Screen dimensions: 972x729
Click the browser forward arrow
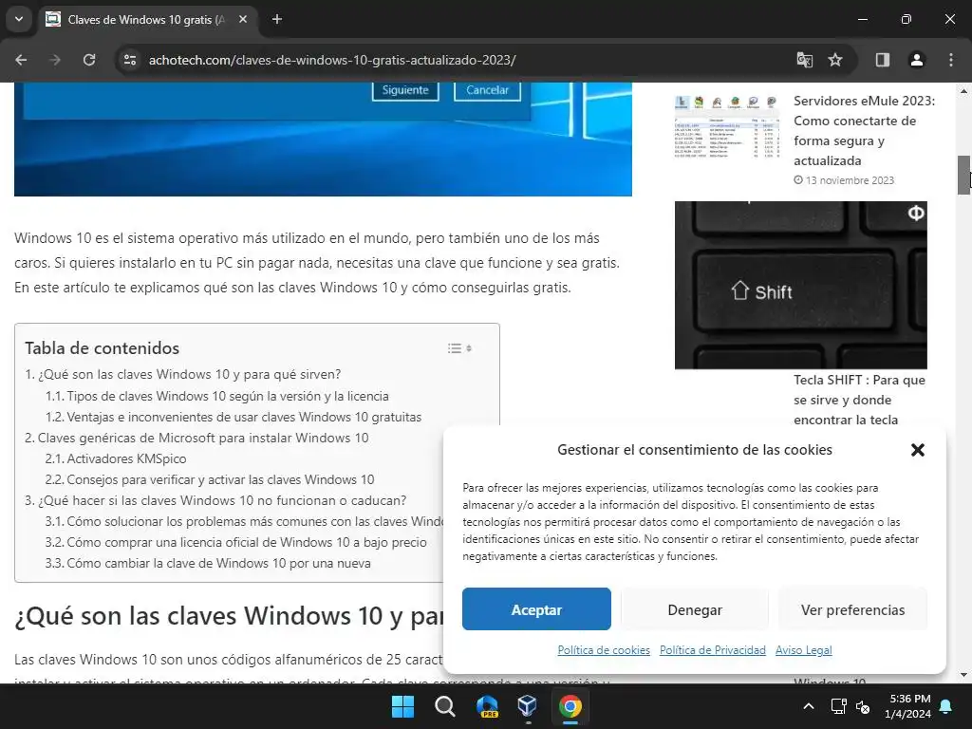pos(55,60)
